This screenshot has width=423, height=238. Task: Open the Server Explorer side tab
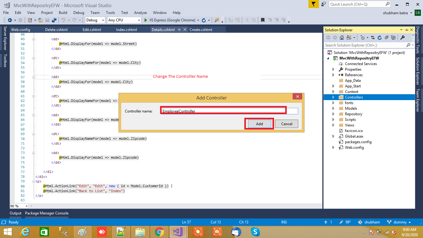[x=5, y=38]
